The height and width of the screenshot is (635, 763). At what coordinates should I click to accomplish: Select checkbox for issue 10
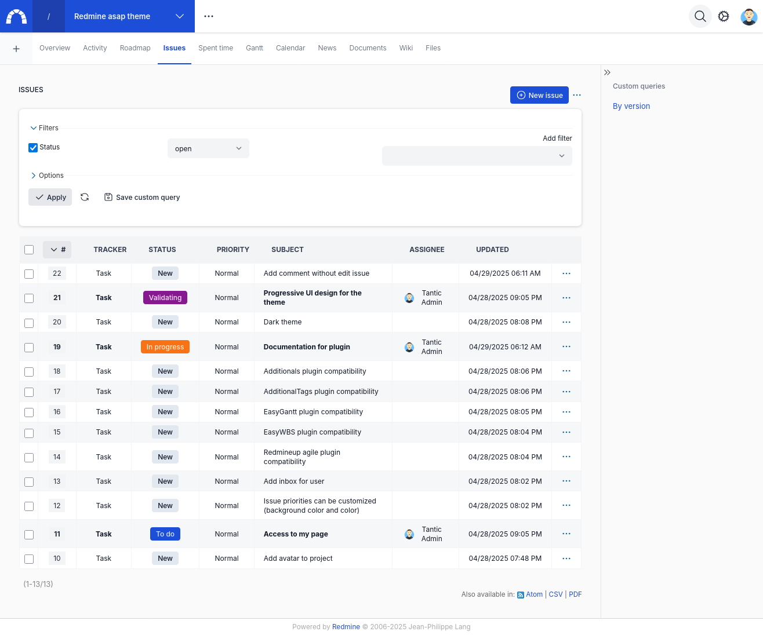point(29,559)
